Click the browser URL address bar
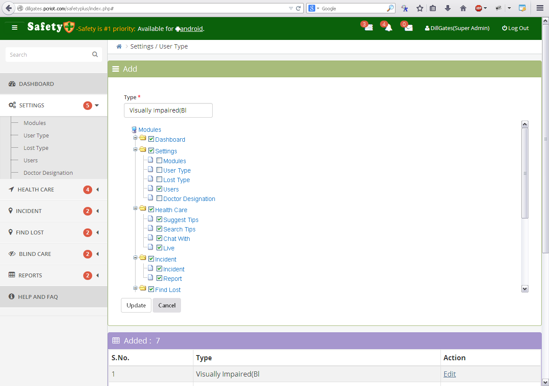Image resolution: width=549 pixels, height=386 pixels. [154, 8]
